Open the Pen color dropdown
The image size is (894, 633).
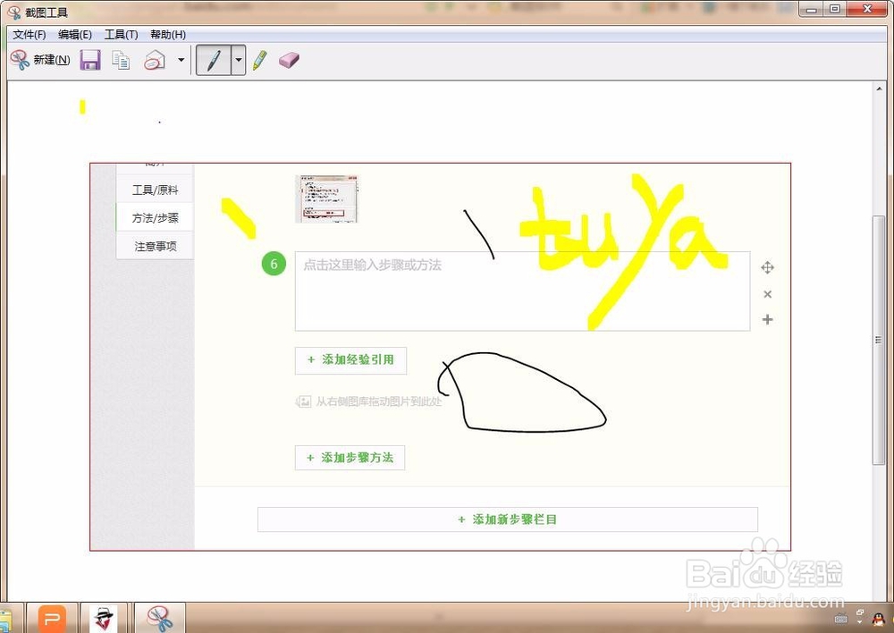(238, 60)
